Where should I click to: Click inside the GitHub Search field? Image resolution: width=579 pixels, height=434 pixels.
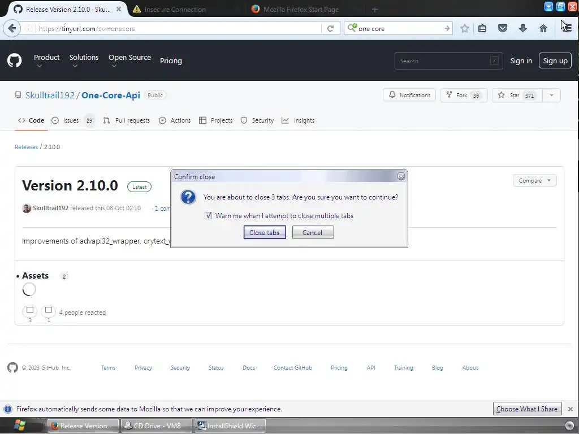[x=448, y=61]
